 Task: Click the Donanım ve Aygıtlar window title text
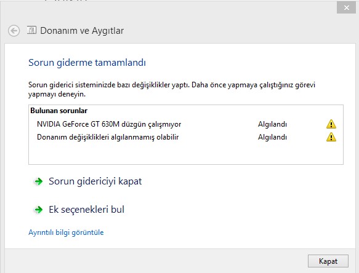pos(82,31)
